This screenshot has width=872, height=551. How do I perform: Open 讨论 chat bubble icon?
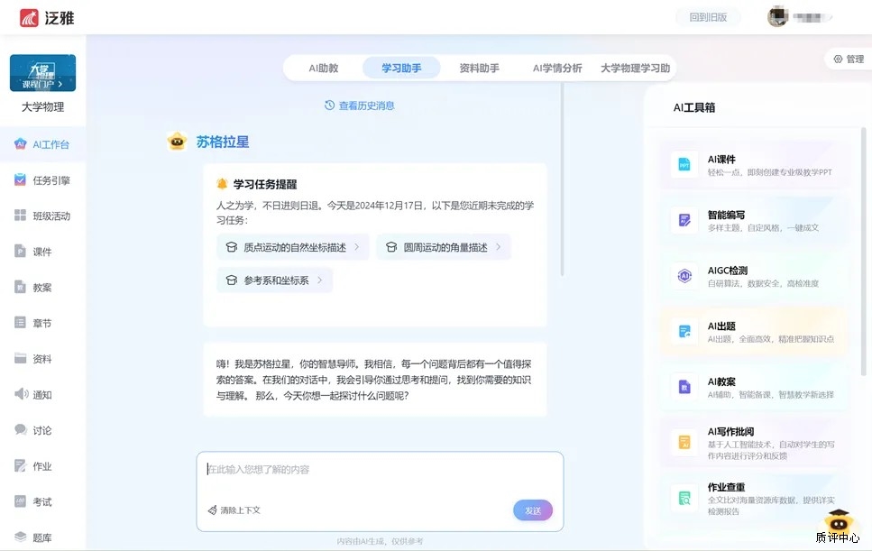tap(21, 430)
